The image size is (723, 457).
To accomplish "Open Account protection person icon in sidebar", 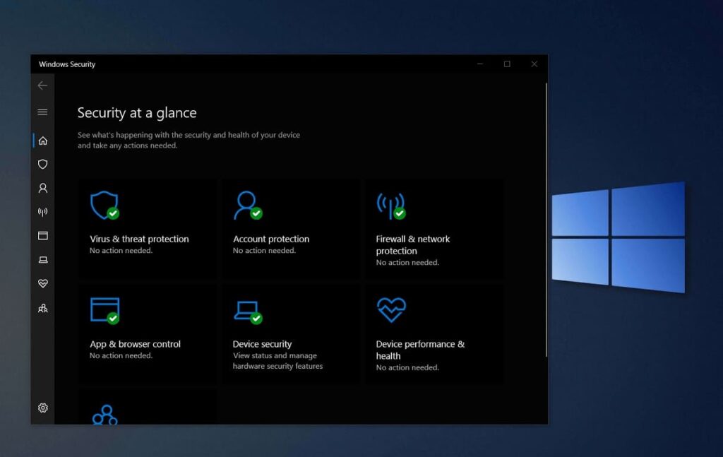I will click(x=43, y=188).
